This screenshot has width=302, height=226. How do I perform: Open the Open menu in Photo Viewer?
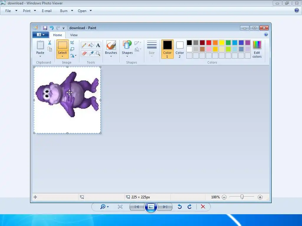(85, 11)
